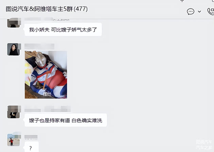214x152 pixels.
Task: Open profile of woman-in-black avatar
Action: click(x=14, y=49)
